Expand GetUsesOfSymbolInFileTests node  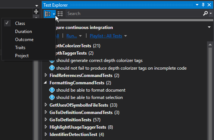coord(46,105)
